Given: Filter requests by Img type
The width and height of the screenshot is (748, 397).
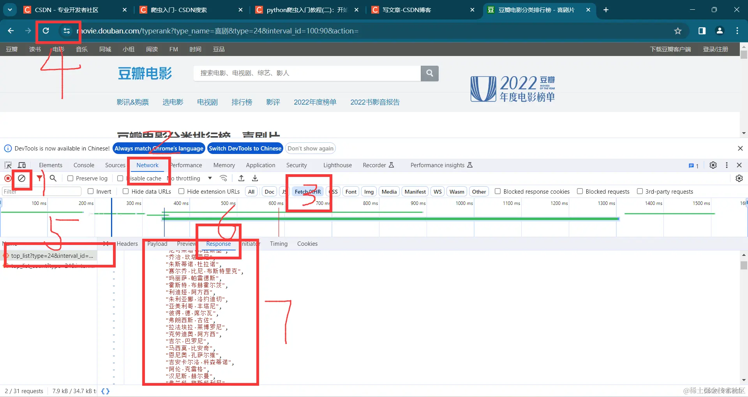Looking at the screenshot, I should pos(369,192).
